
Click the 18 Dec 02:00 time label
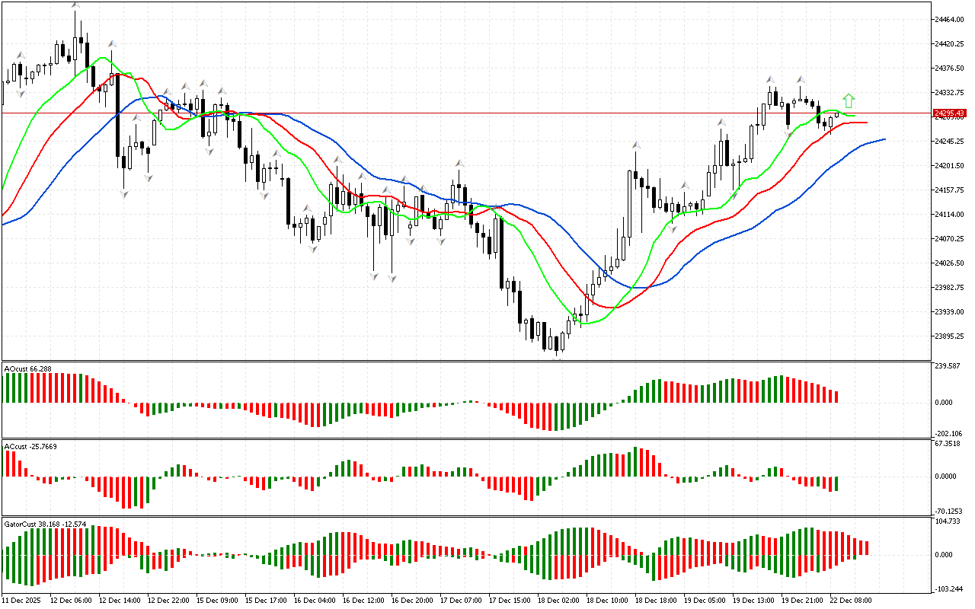pyautogui.click(x=558, y=601)
